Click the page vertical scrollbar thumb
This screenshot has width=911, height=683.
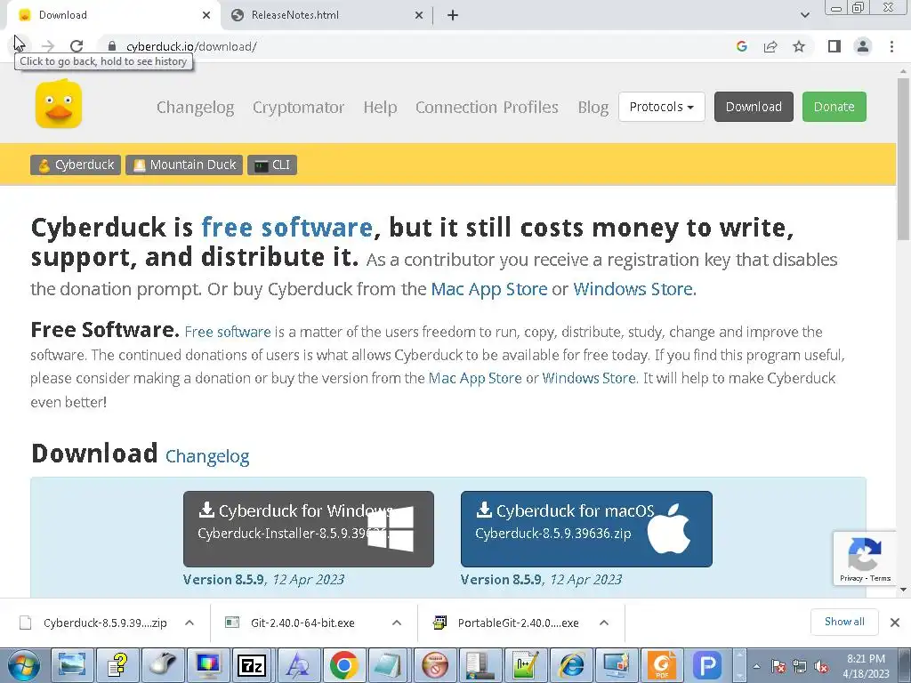coord(904,160)
